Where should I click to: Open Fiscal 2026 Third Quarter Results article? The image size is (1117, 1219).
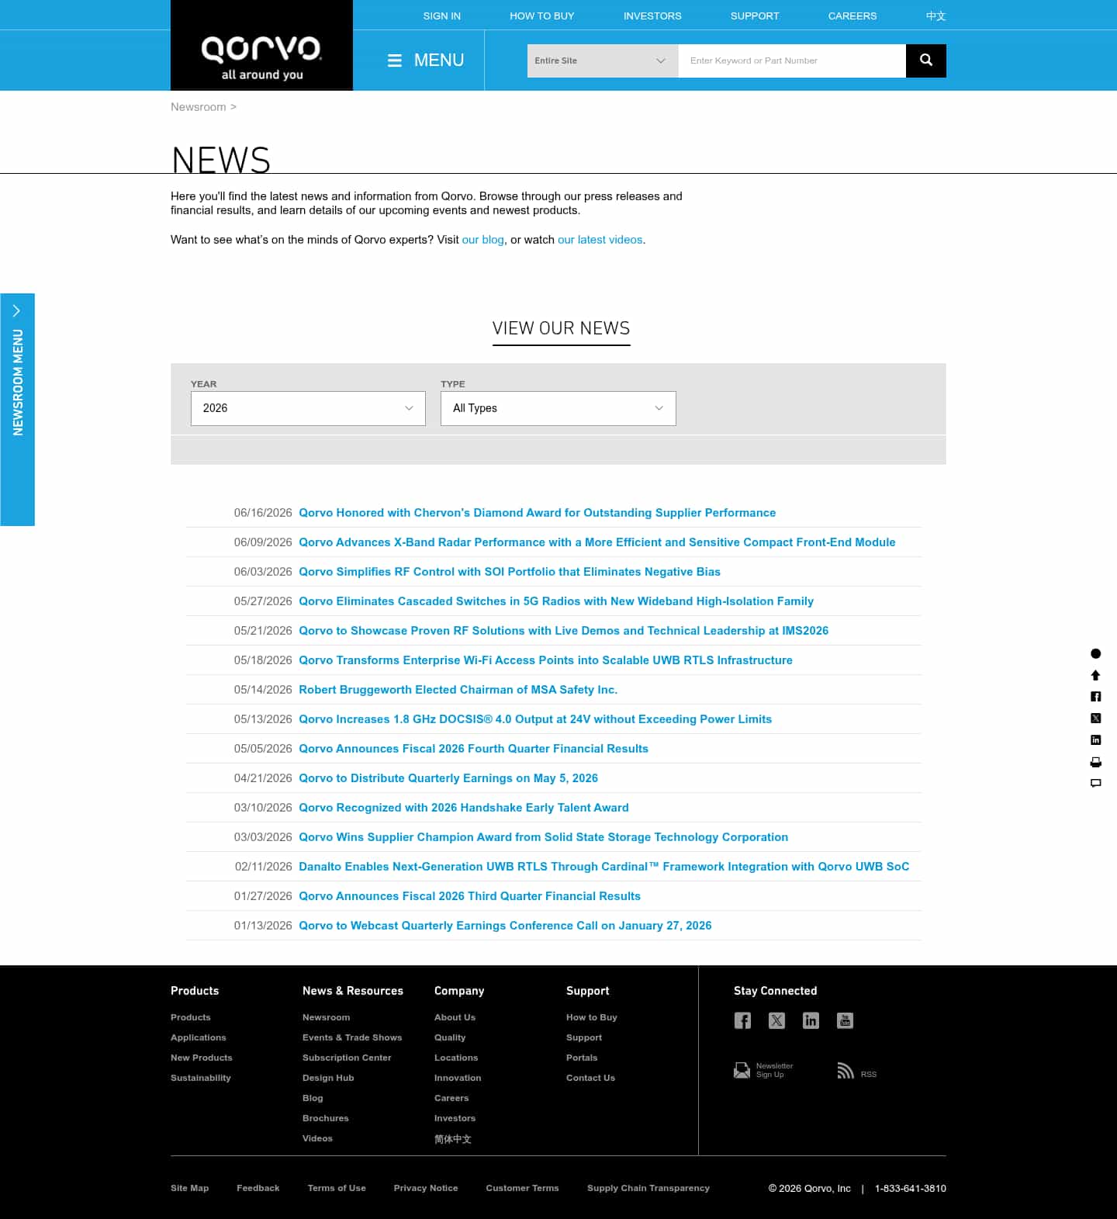pyautogui.click(x=469, y=896)
